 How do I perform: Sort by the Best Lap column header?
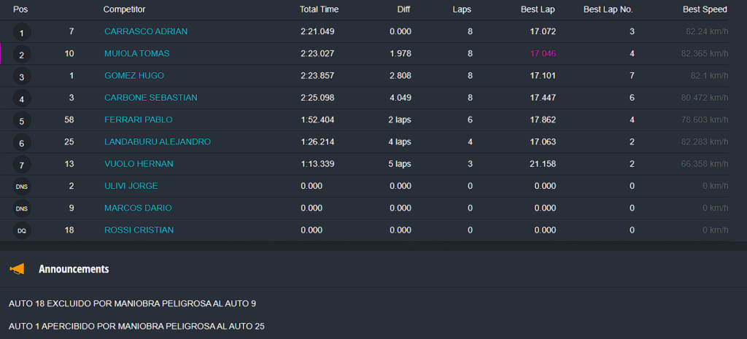(x=538, y=9)
